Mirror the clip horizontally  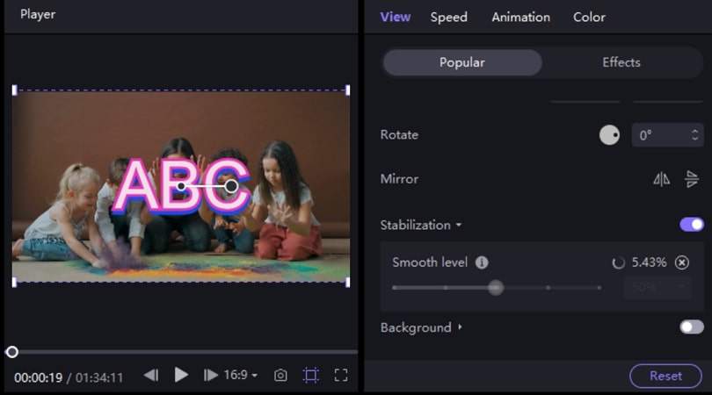[x=662, y=179]
